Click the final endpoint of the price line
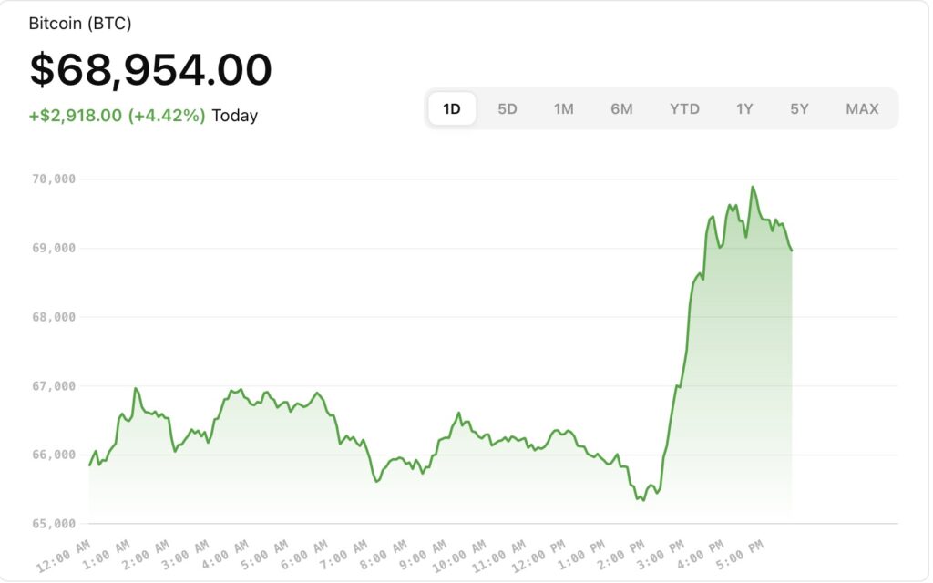This screenshot has height=583, width=933. [x=792, y=251]
